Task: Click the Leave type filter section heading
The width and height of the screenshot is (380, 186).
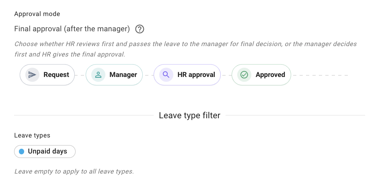Action: [189, 115]
